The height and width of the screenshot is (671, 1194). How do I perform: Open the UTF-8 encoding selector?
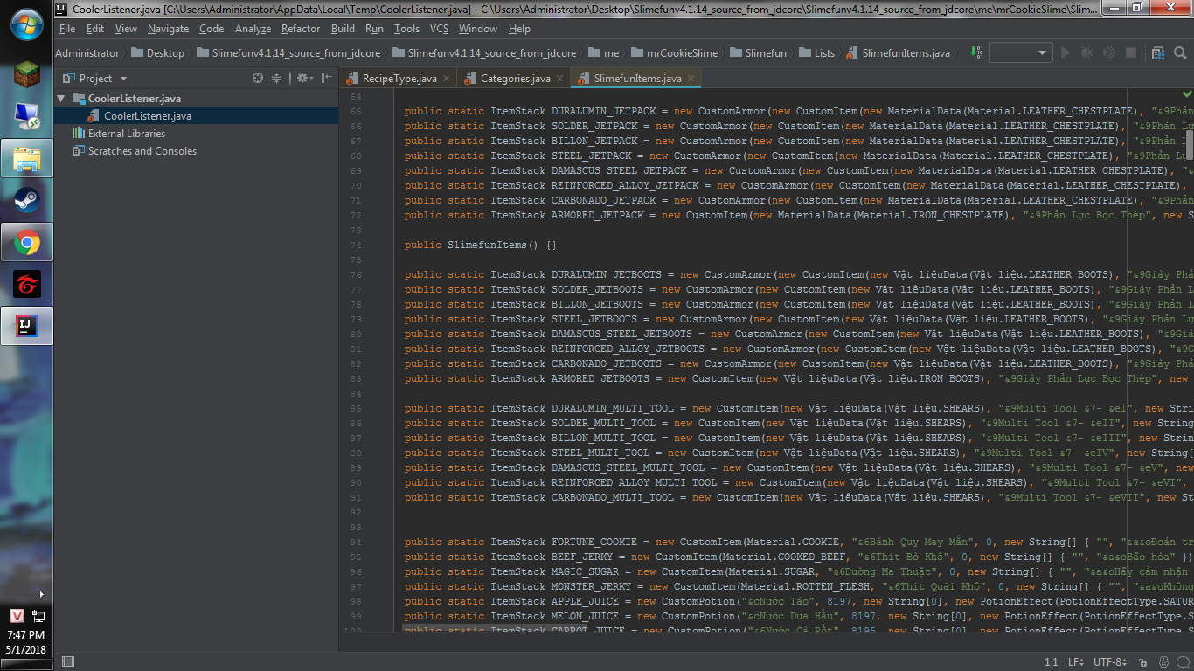tap(1109, 661)
